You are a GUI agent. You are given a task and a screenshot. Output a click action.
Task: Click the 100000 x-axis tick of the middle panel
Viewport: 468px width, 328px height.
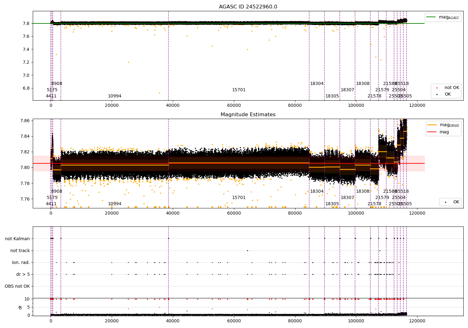coord(356,213)
